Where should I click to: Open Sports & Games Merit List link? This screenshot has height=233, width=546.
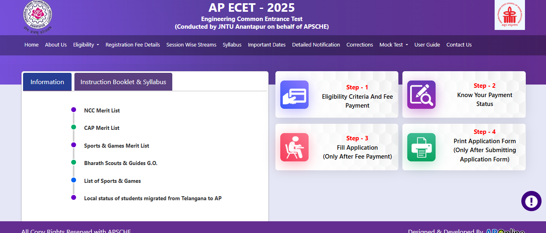tap(116, 146)
